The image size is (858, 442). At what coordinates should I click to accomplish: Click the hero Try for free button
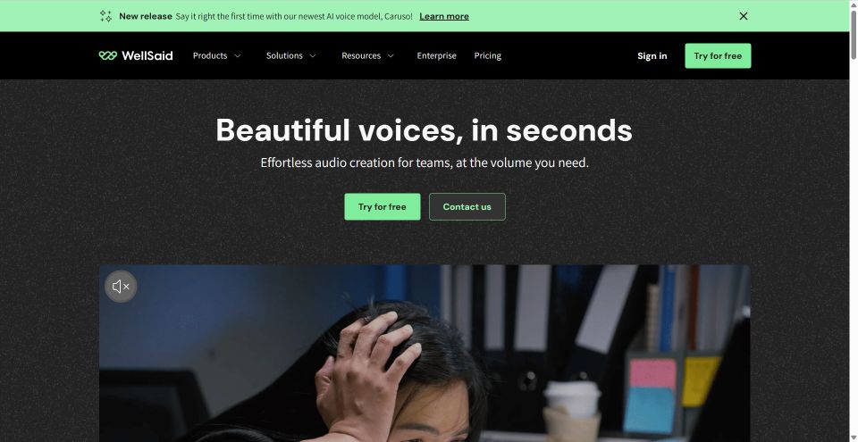383,207
